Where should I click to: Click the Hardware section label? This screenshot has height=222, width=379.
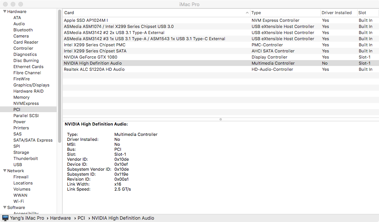click(17, 11)
